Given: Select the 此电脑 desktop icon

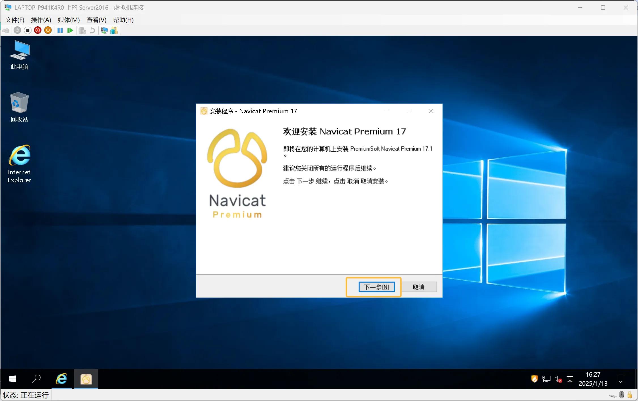Looking at the screenshot, I should [x=20, y=55].
